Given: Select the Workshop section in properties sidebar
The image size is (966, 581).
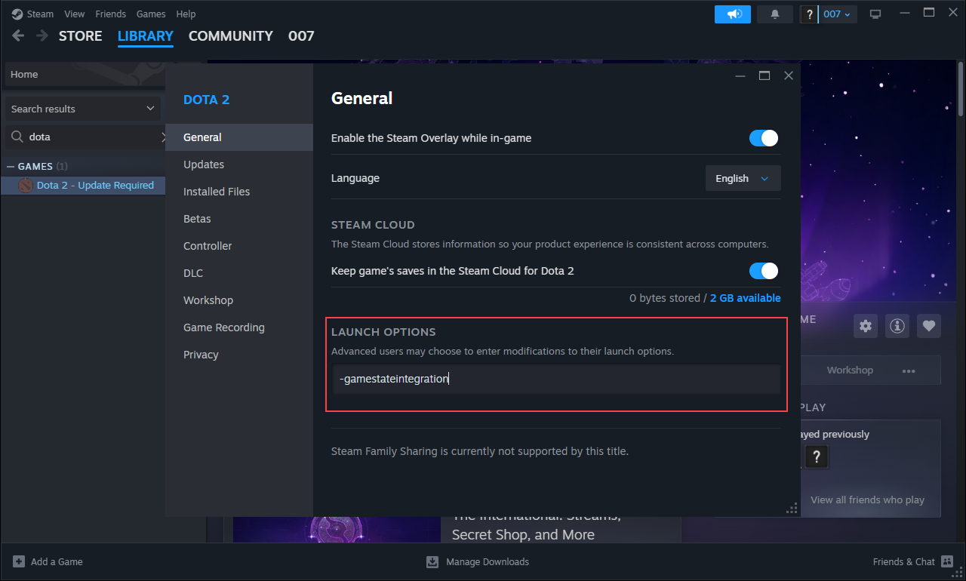Looking at the screenshot, I should coord(239,300).
